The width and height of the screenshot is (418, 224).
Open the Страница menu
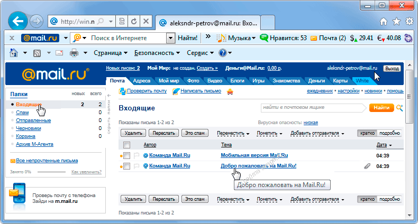(x=111, y=53)
